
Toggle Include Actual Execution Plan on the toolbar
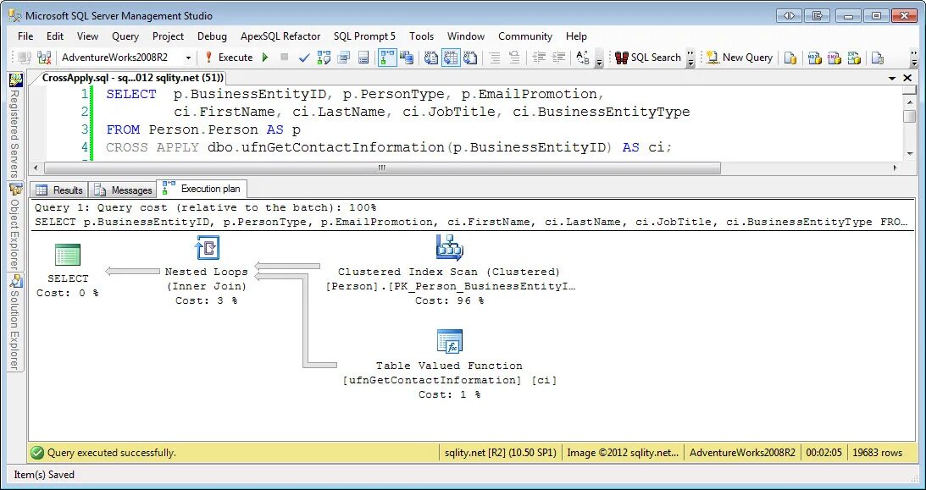386,58
